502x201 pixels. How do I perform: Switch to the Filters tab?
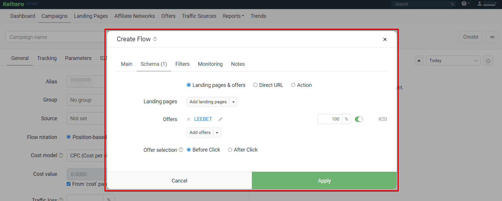tap(183, 64)
